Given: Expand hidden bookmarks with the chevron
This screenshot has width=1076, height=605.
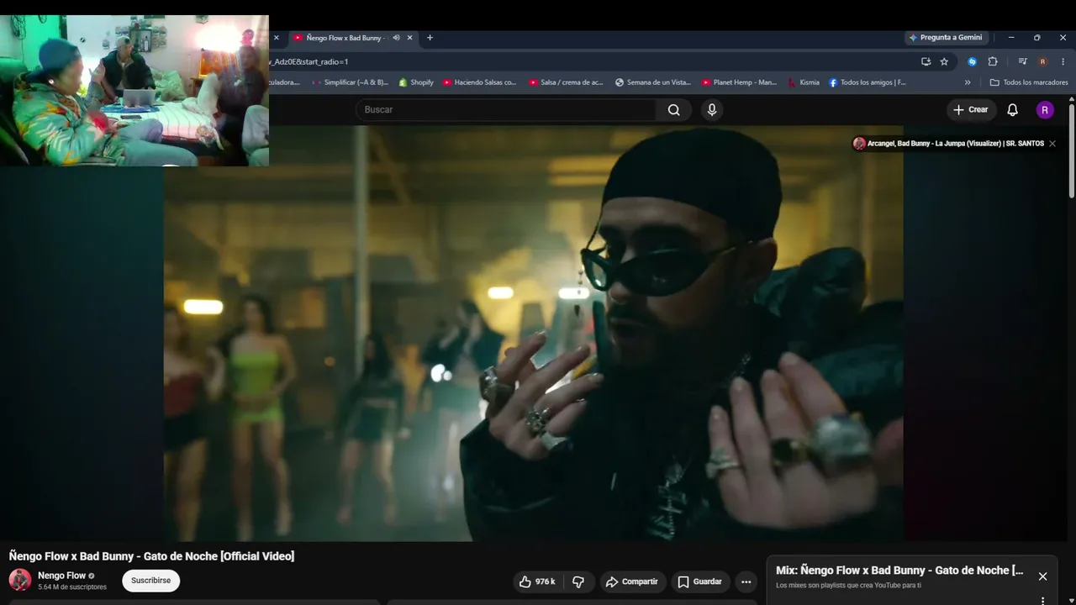Looking at the screenshot, I should point(968,82).
